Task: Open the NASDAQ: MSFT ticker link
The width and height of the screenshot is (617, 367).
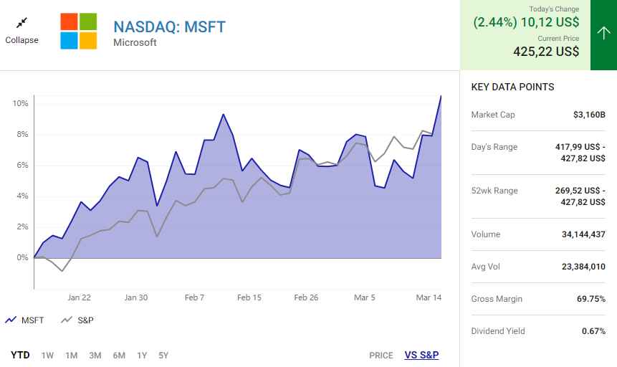Action: 169,27
